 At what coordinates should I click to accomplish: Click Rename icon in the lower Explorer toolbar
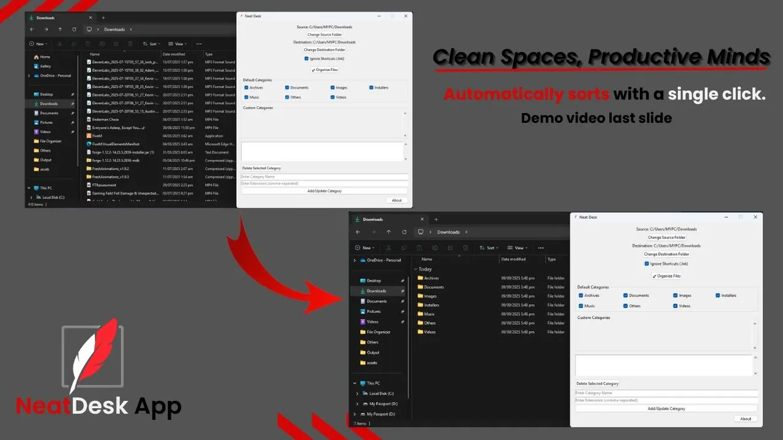click(x=434, y=248)
